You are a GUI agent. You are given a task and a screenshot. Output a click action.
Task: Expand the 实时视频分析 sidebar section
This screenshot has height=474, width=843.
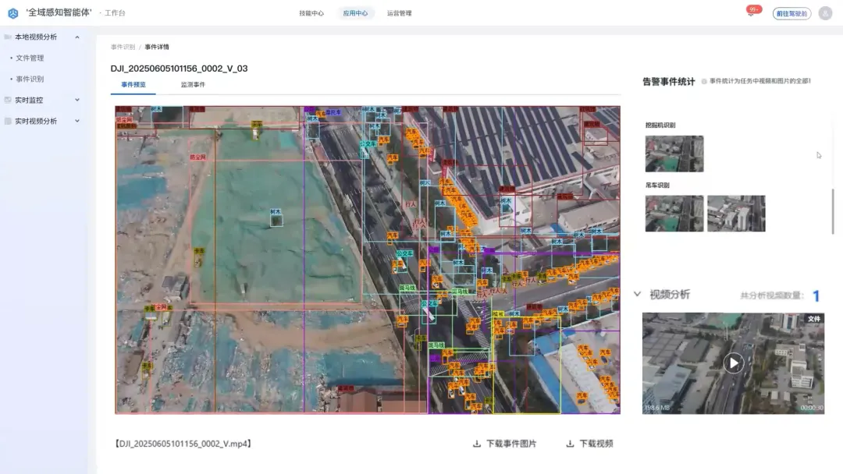77,122
